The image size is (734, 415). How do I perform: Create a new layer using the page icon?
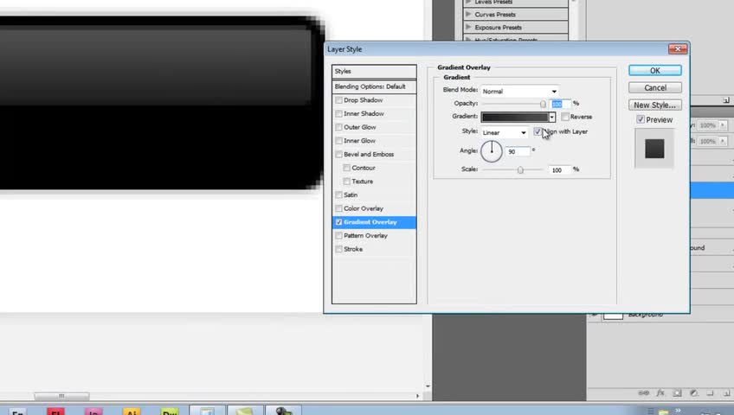click(726, 393)
